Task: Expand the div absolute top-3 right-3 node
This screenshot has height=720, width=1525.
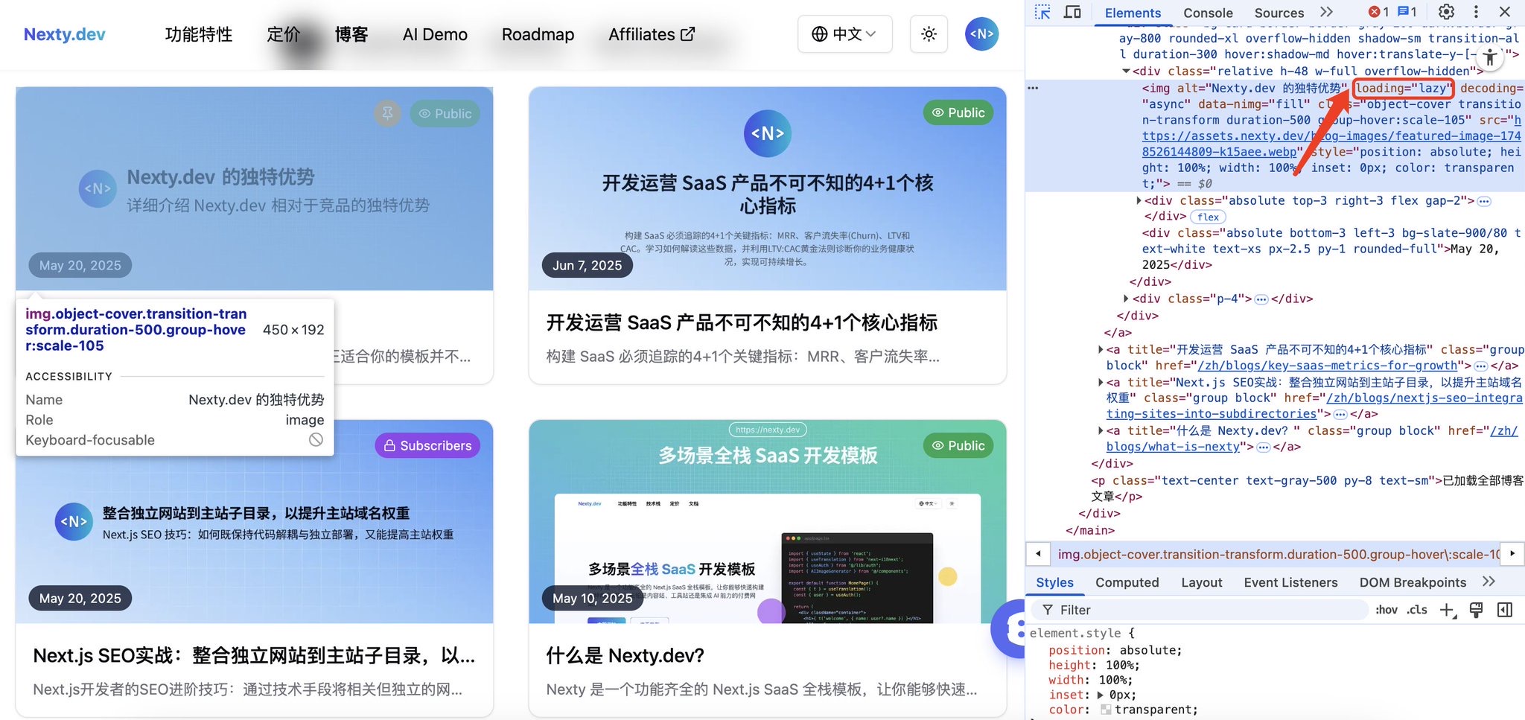Action: 1139,200
